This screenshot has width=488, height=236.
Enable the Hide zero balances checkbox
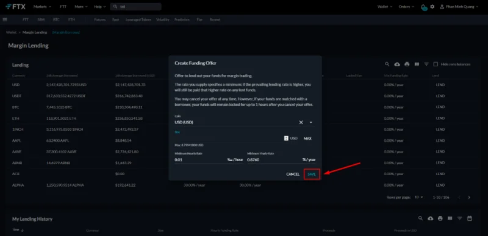pyautogui.click(x=436, y=64)
